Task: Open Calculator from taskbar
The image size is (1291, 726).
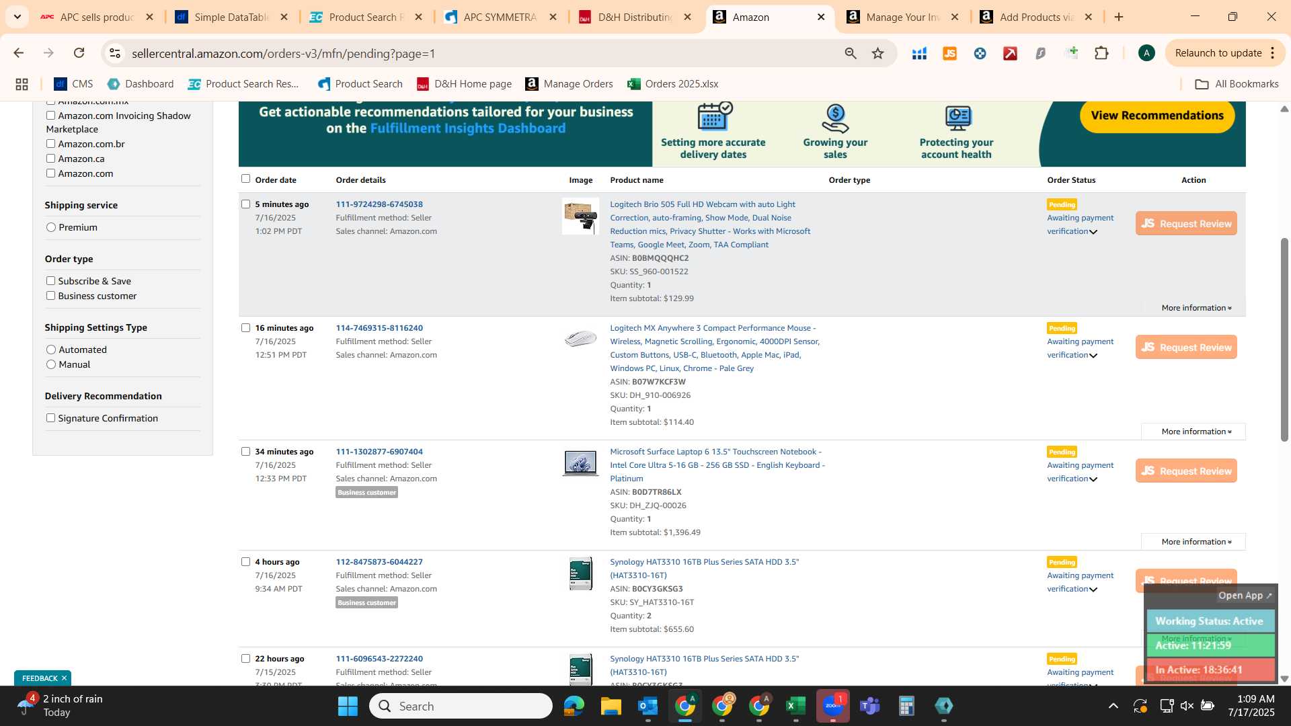Action: (906, 706)
